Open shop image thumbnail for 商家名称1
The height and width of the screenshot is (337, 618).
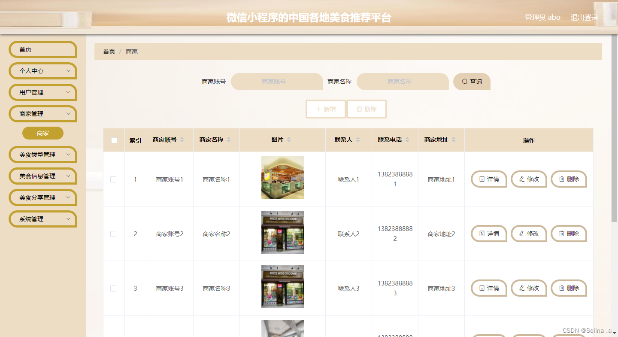coord(283,178)
